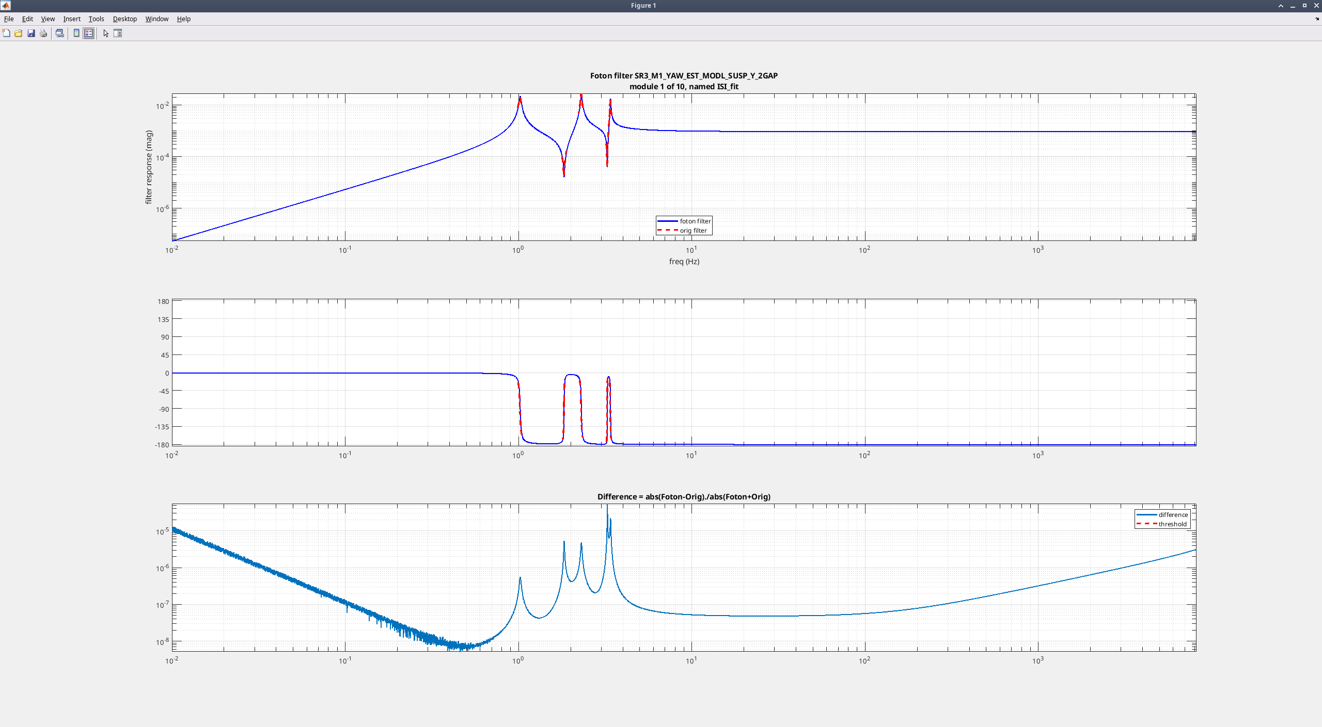Click the New Figure toolbar icon
This screenshot has width=1322, height=727.
pyautogui.click(x=6, y=33)
